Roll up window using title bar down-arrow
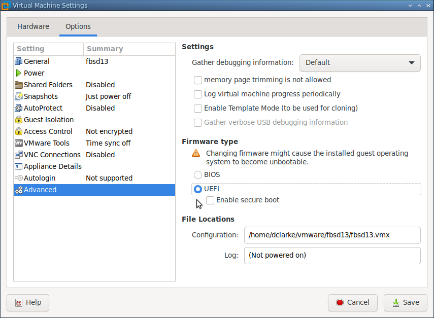The image size is (434, 318). [410, 6]
